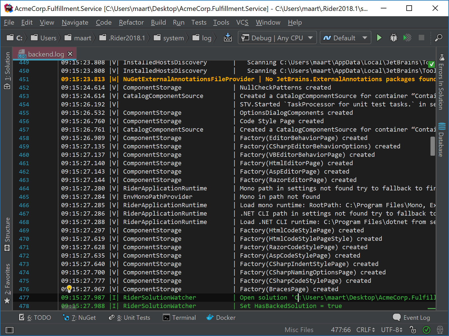
Task: Open the Refactor menu
Action: coord(131,22)
